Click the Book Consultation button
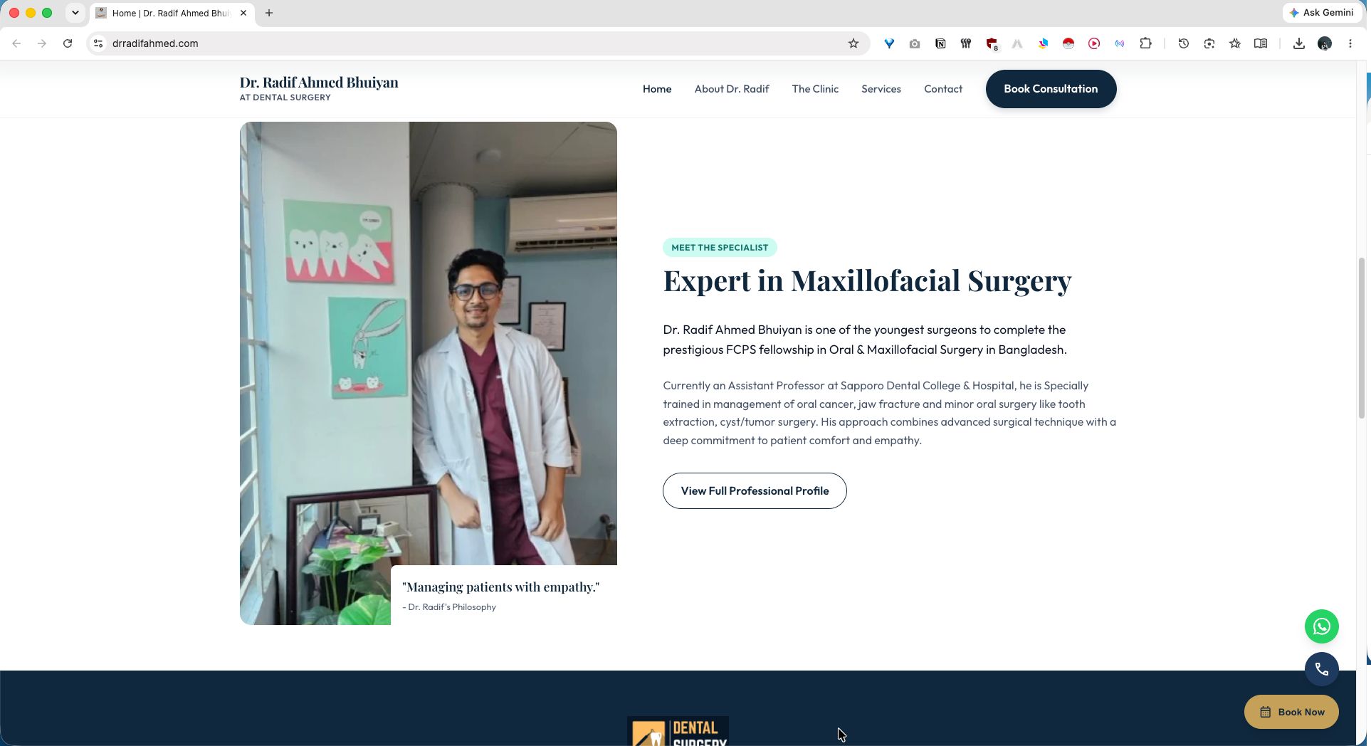1371x746 pixels. coord(1051,89)
